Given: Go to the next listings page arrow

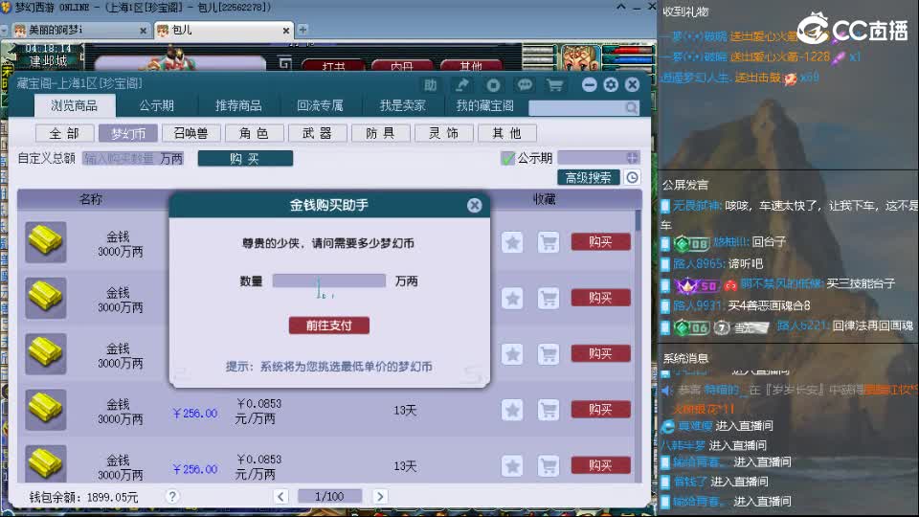Looking at the screenshot, I should (380, 497).
